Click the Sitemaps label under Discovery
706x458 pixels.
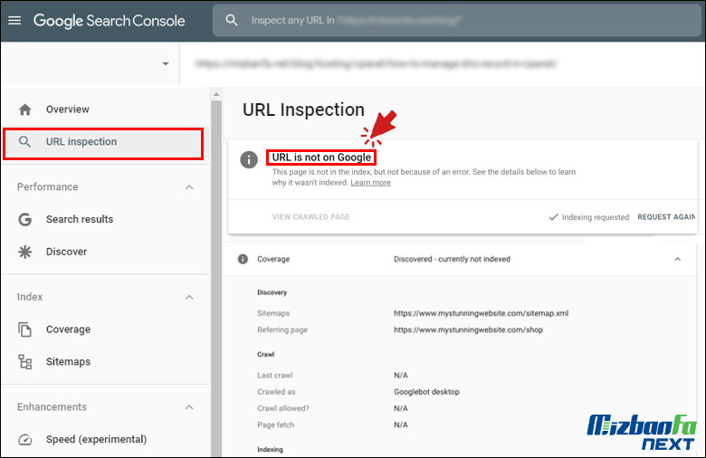273,313
